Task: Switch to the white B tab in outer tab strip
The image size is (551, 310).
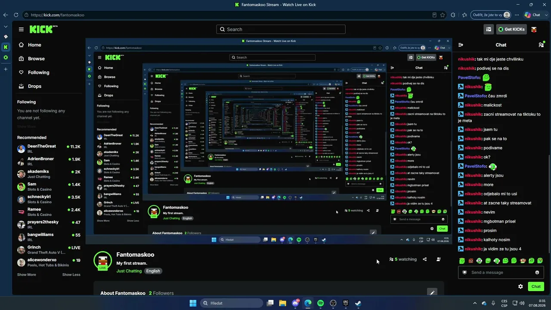Action: (6, 37)
